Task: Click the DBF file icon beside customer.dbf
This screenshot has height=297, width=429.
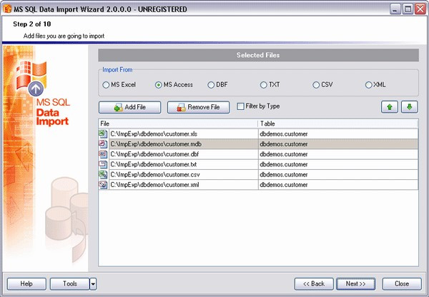Action: [103, 154]
